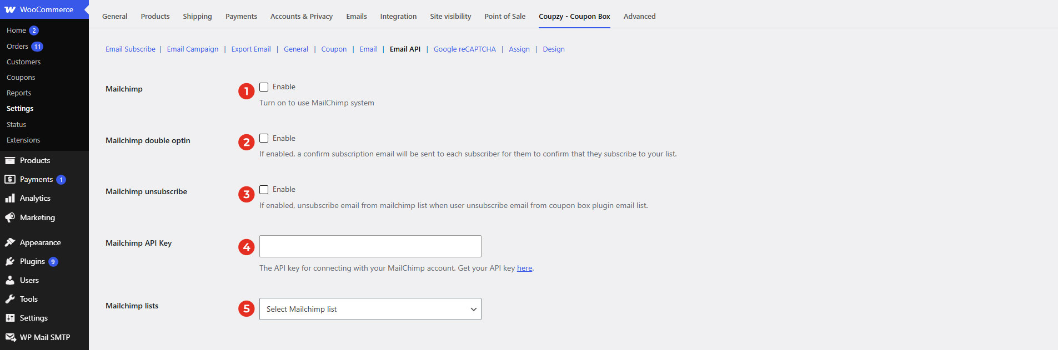Open the Coupzy - Coupon Box tab

pyautogui.click(x=574, y=16)
